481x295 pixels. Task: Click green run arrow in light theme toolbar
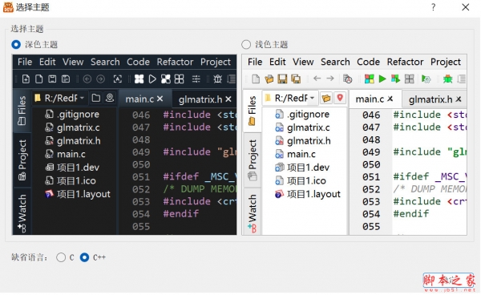tap(382, 79)
